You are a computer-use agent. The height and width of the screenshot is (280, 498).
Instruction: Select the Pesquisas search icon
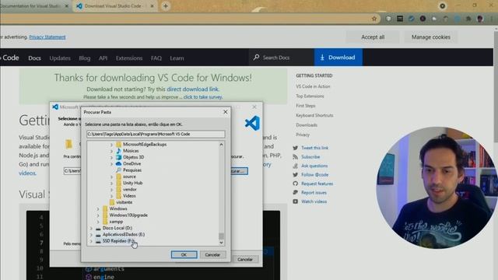click(x=118, y=170)
